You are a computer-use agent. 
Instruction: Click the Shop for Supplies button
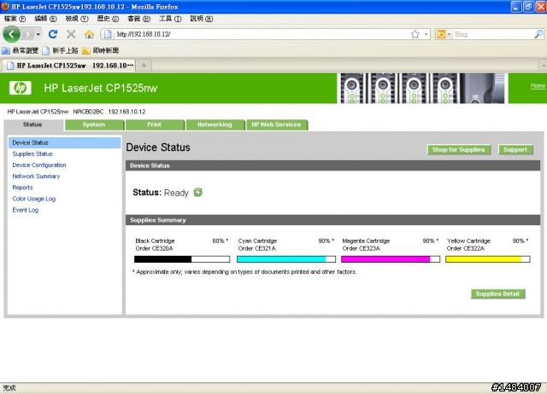459,149
